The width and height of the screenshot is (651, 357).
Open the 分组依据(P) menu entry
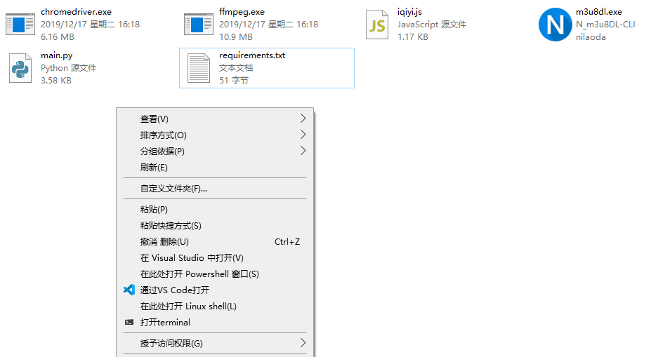(215, 151)
